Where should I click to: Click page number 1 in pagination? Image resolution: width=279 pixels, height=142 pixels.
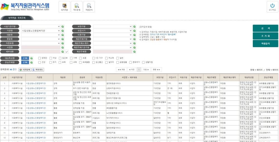(x=139, y=69)
